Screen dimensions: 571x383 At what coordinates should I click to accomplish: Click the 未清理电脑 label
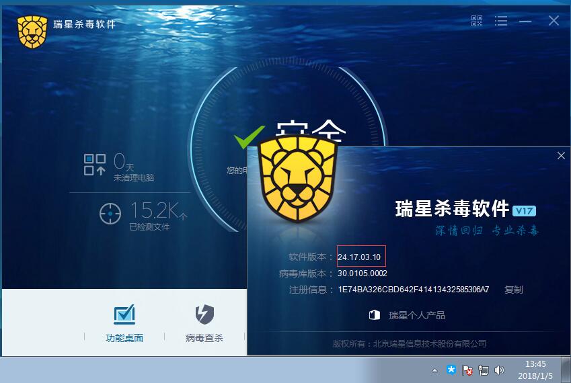134,178
